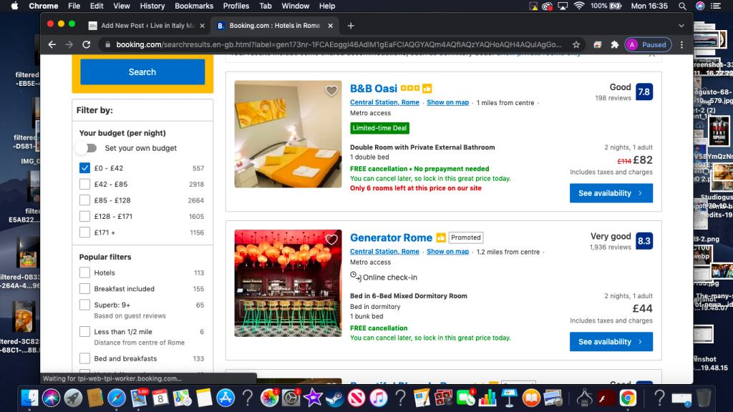The image size is (733, 412).
Task: Enable Breakfast included filter
Action: [x=84, y=289]
